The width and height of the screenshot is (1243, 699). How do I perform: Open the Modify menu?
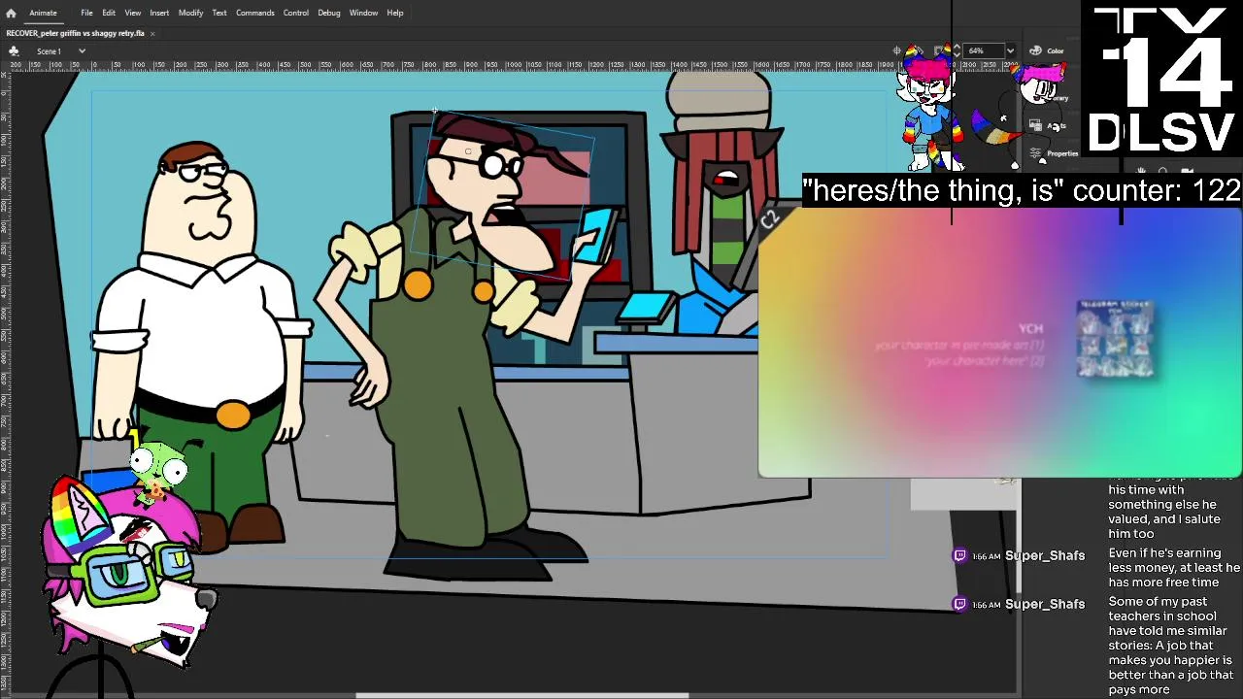tap(190, 13)
